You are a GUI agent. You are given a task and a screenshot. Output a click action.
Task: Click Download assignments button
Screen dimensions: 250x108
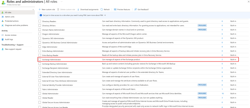point(88,10)
